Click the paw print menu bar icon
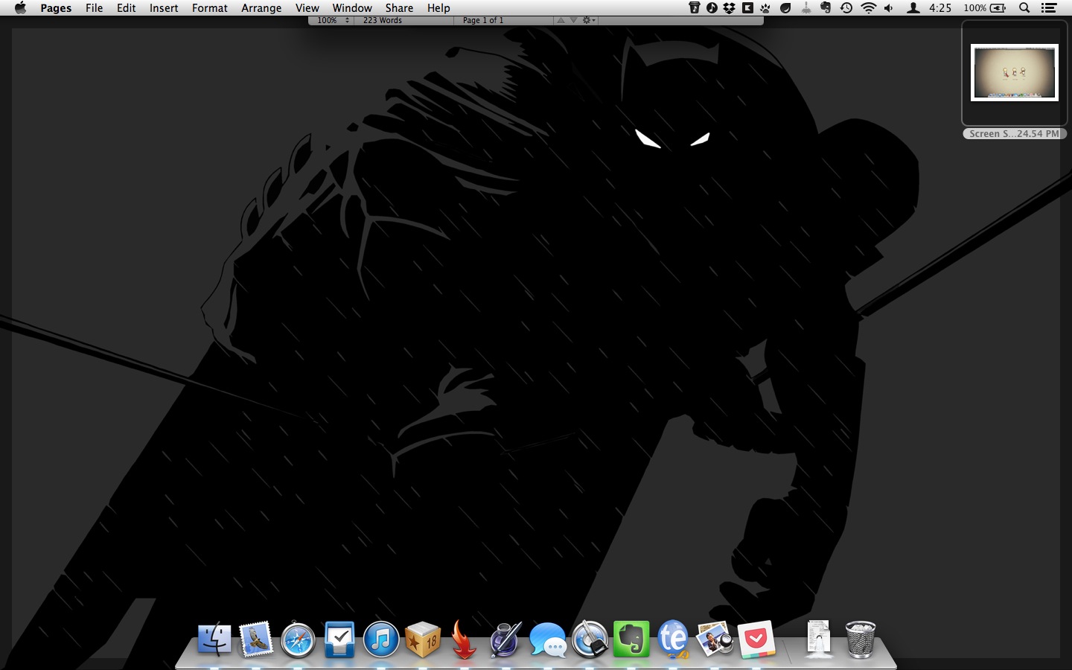This screenshot has height=670, width=1072. (x=765, y=8)
